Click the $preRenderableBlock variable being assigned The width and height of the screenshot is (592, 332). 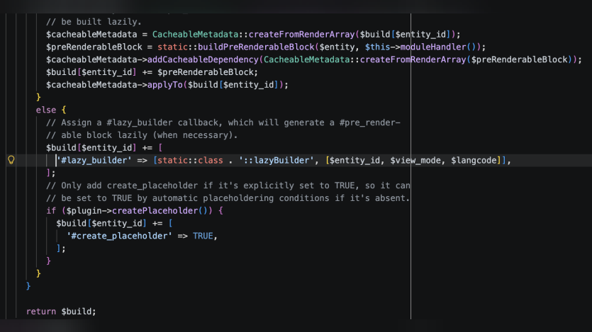point(94,47)
